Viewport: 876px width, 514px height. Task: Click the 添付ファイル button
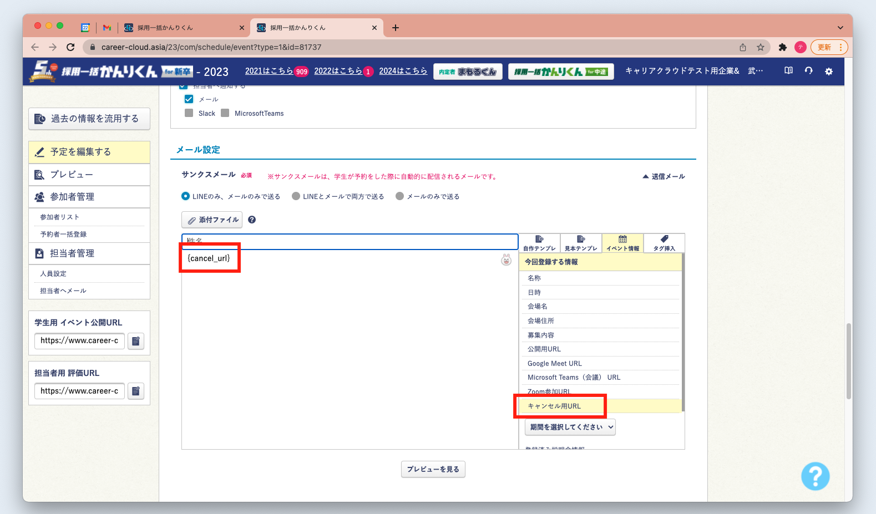tap(212, 220)
